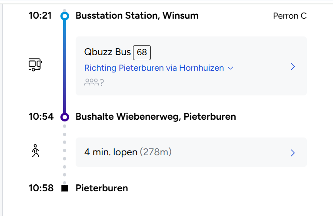Viewport: 333px width, 216px height.
Task: Click the 10:54 arrival time
Action: [x=40, y=117]
